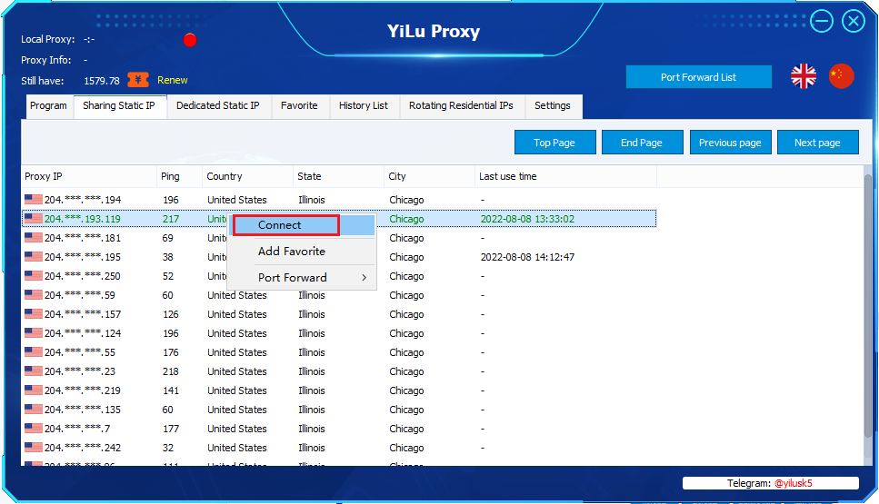Click the US flag beside 204.***.***.242
The height and width of the screenshot is (504, 879).
pyautogui.click(x=34, y=447)
